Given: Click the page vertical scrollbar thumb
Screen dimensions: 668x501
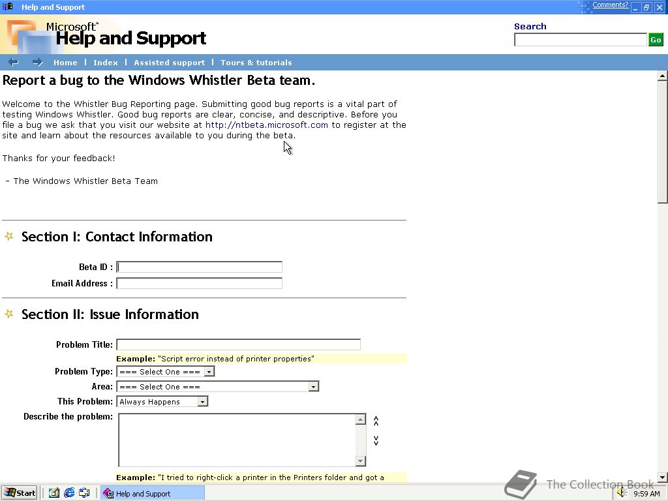Looking at the screenshot, I should pyautogui.click(x=663, y=142).
